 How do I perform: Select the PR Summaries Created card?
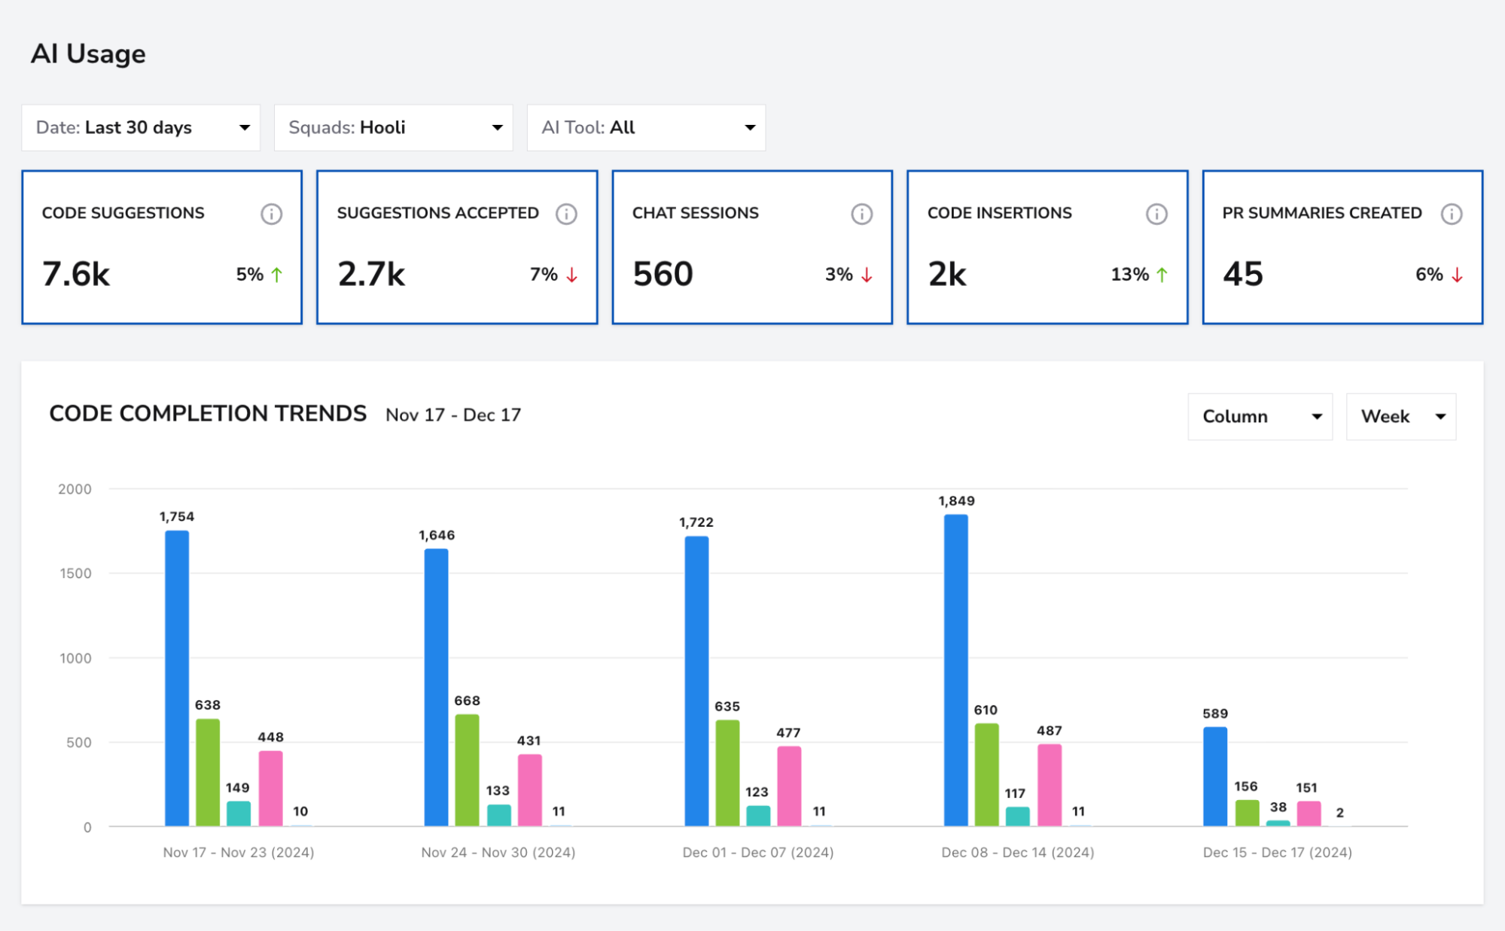pos(1342,247)
